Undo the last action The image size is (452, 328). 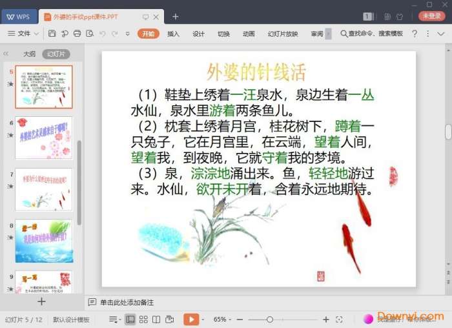(102, 34)
